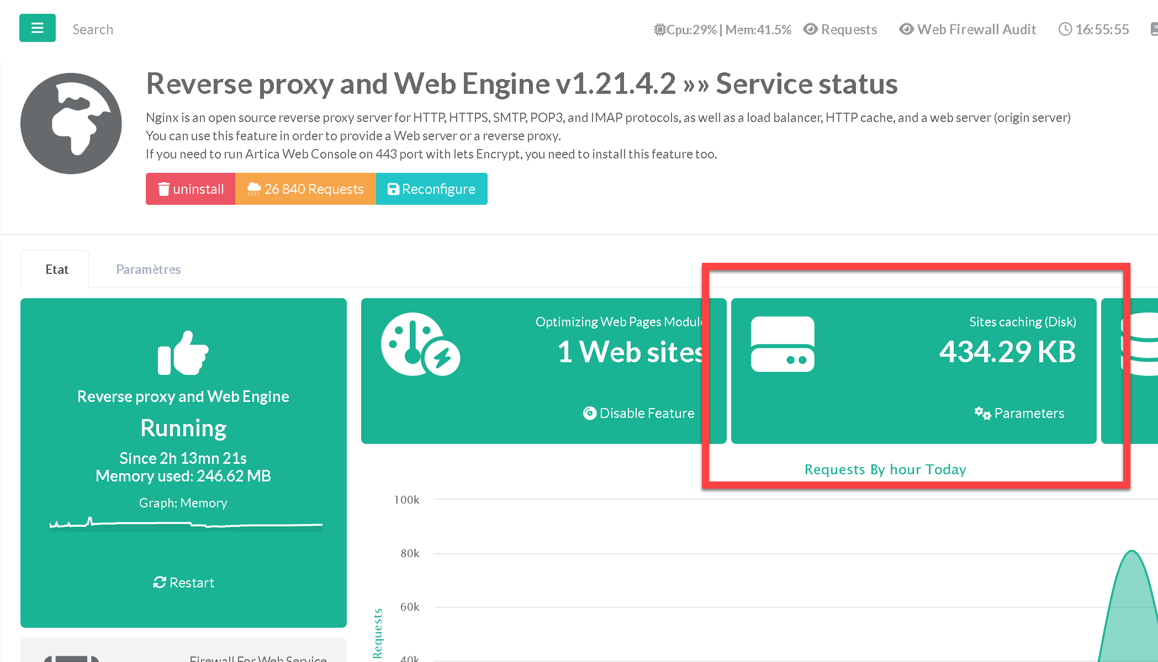Click the disk drive caching icon
This screenshot has height=662, width=1158.
pyautogui.click(x=782, y=344)
